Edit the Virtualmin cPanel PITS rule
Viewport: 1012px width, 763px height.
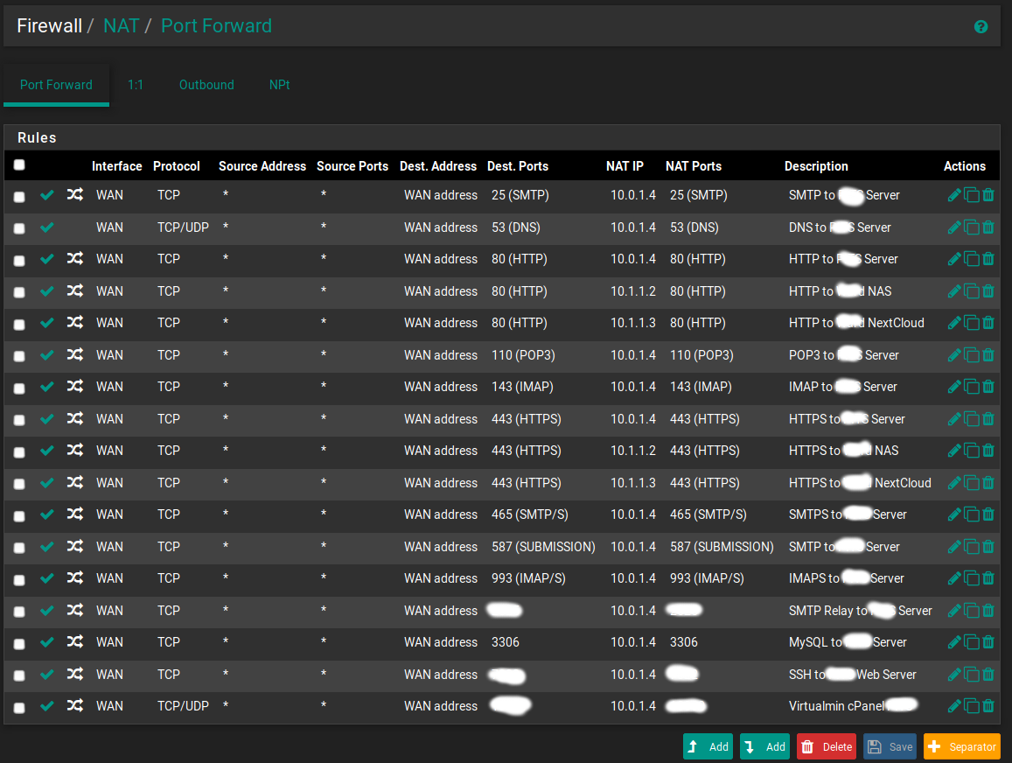click(954, 706)
